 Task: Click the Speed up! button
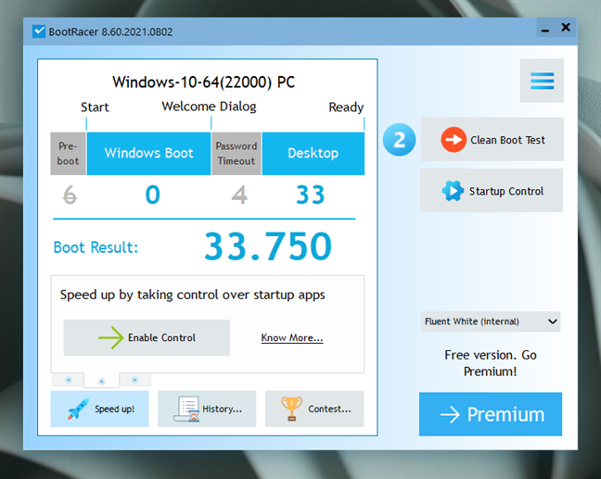tap(99, 409)
